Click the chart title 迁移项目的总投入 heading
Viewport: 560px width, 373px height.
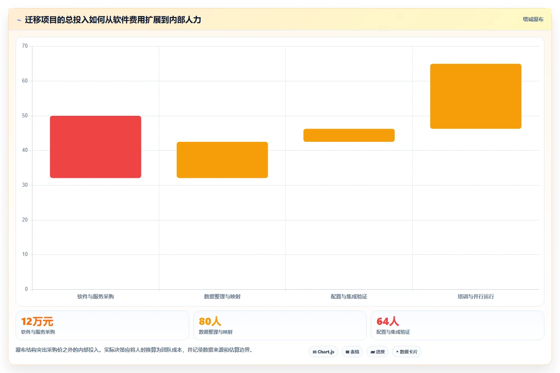113,20
